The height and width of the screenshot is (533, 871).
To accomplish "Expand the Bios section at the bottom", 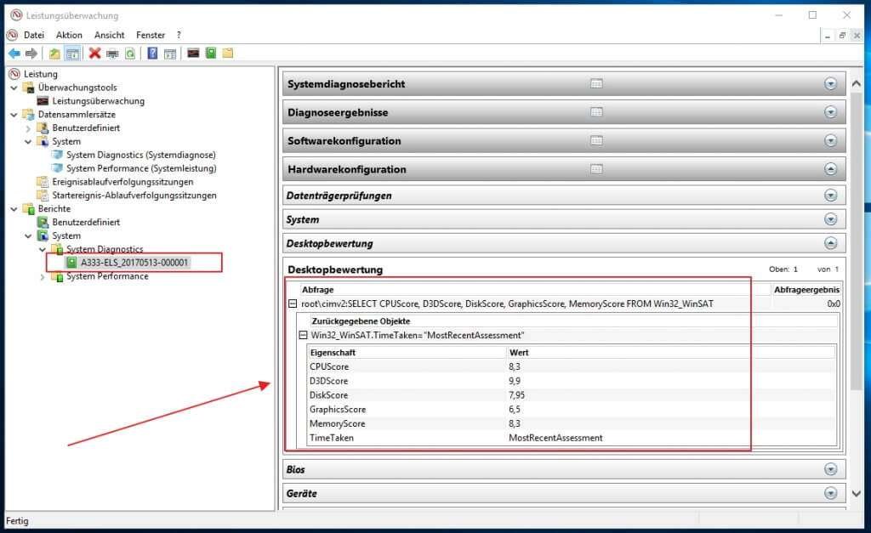I will click(832, 469).
